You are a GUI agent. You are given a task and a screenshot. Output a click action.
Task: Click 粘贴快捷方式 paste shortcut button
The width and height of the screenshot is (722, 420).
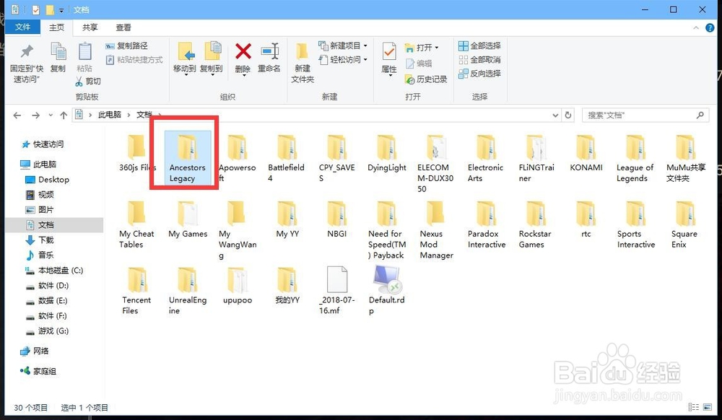tap(134, 60)
